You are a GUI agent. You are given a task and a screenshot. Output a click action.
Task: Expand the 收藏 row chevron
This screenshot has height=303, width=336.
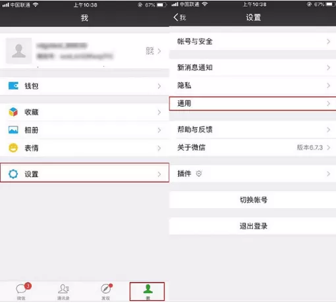click(159, 112)
